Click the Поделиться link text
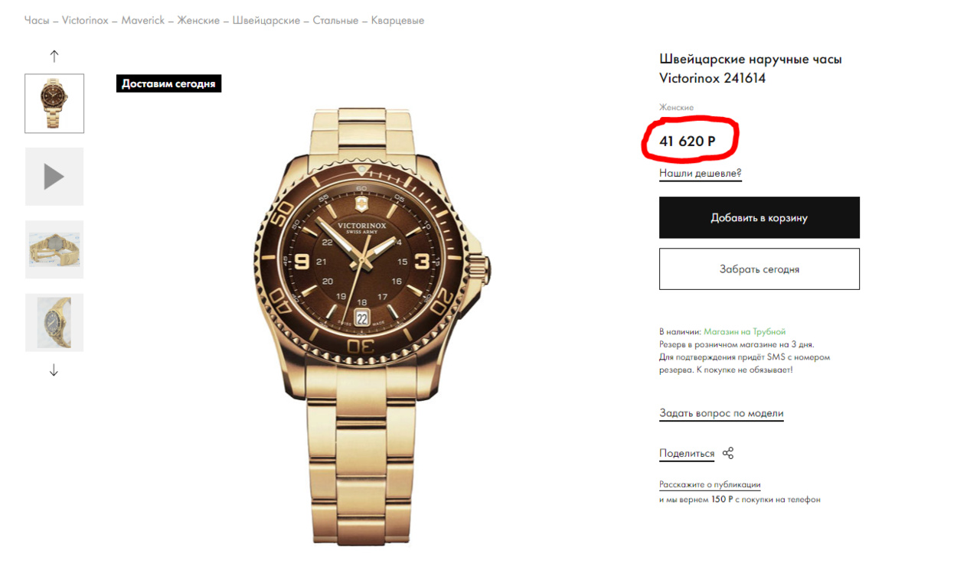 pos(686,454)
